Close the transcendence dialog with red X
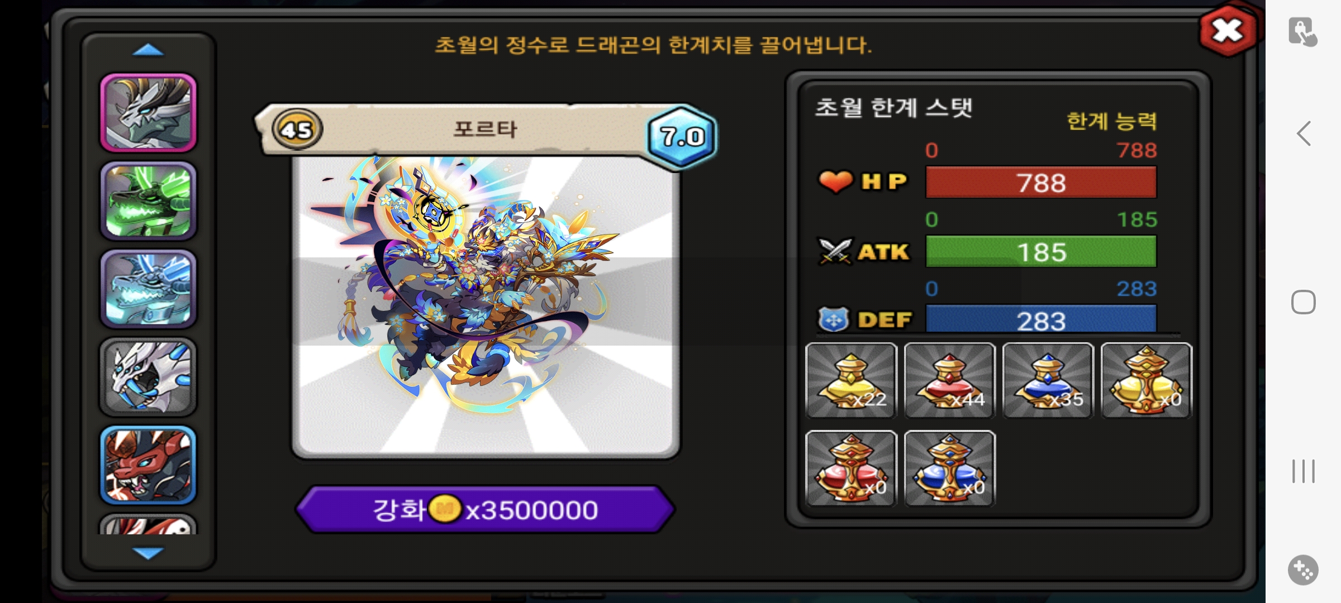Image resolution: width=1341 pixels, height=603 pixels. point(1228,31)
